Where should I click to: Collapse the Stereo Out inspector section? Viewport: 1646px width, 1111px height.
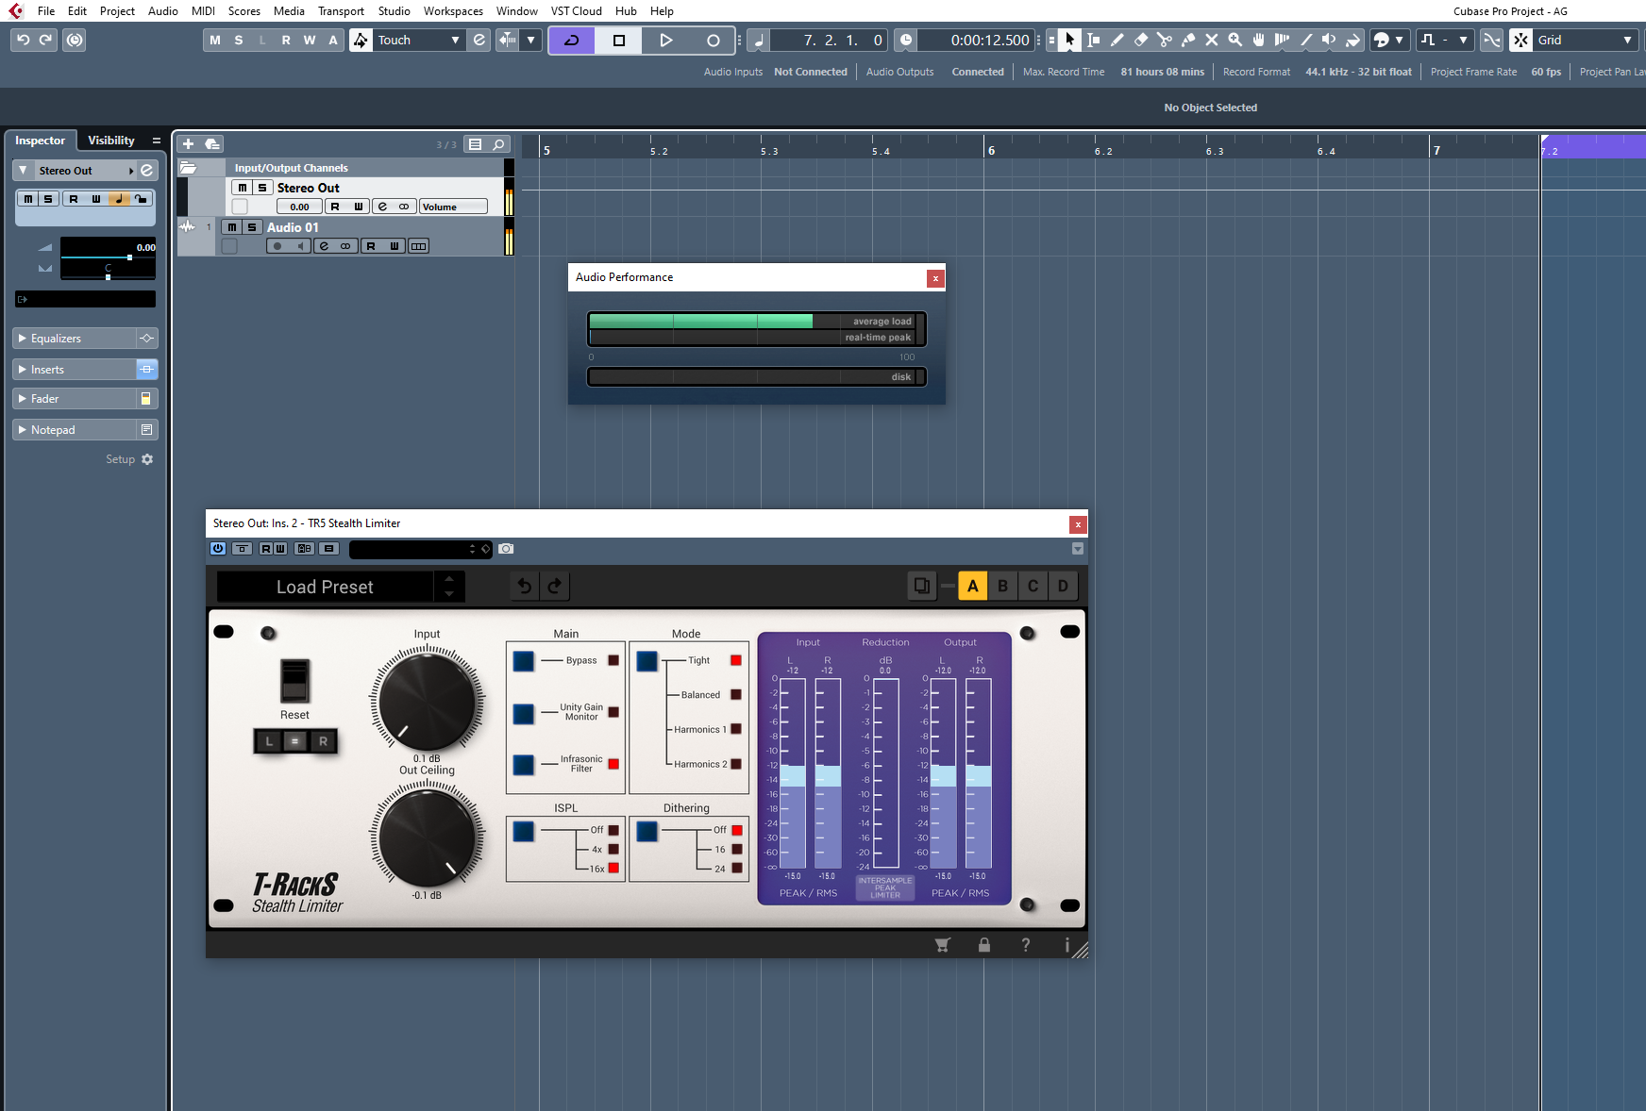click(24, 171)
